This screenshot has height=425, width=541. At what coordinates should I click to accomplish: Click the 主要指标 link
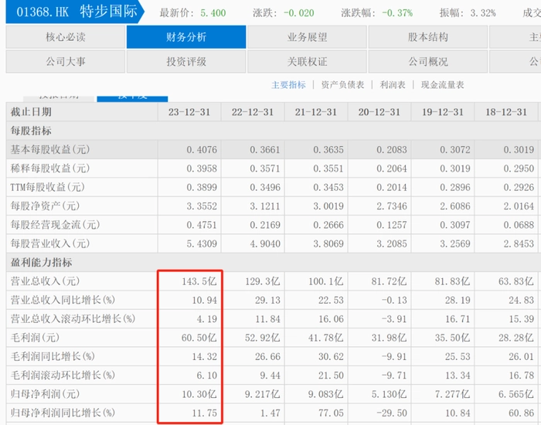(x=288, y=85)
